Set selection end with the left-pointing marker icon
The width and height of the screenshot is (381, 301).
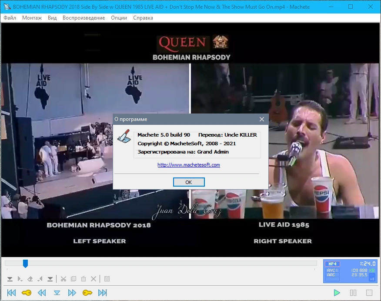point(40,279)
